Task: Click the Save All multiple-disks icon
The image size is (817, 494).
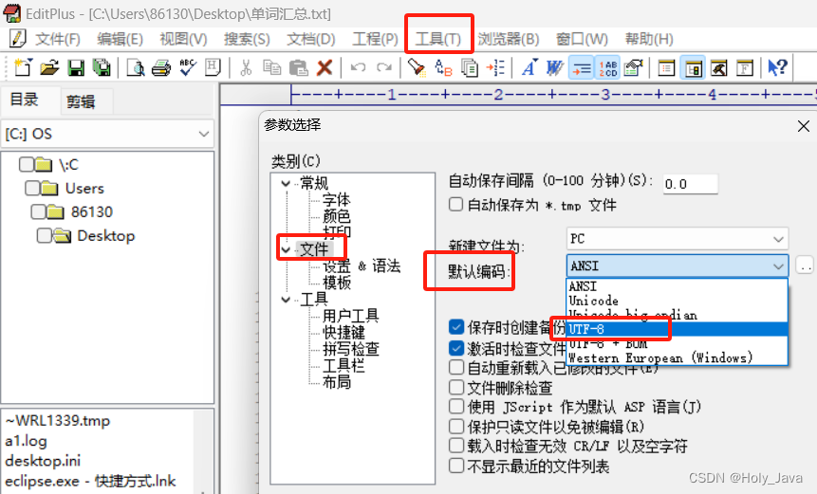Action: click(x=102, y=67)
